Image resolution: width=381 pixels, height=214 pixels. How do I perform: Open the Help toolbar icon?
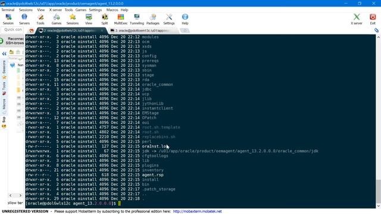pos(185,19)
